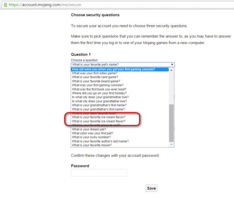Select 'How old were you when you got your first gaming console?'
Image resolution: width=234 pixels, height=198 pixels.
coord(113,69)
